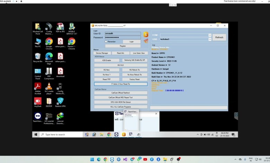Open a new TeamViewer session tab
Viewport: 270px width, 163px height.
pos(21,1)
